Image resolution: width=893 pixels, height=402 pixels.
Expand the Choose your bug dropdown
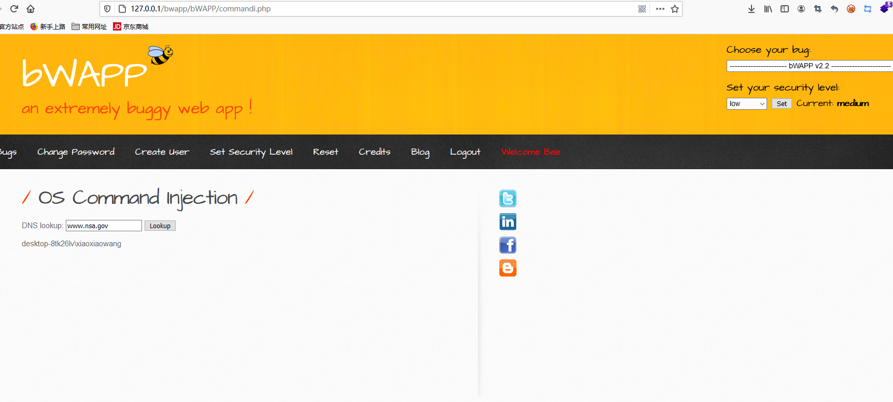tap(810, 66)
